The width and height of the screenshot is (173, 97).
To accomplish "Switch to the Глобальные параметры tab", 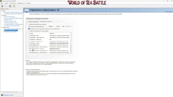I will click(x=33, y=22).
